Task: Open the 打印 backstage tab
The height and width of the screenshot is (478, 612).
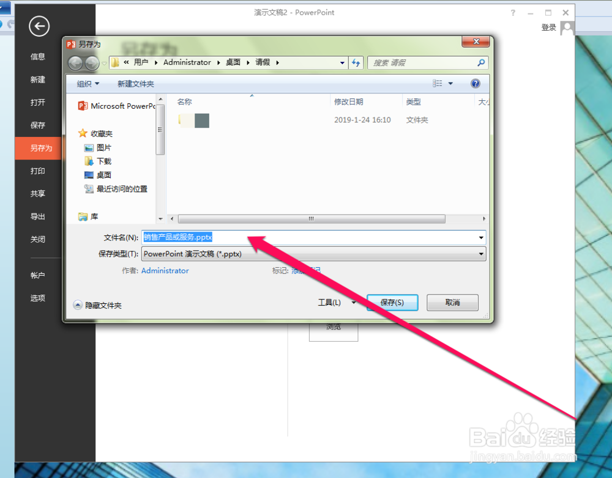Action: pyautogui.click(x=38, y=171)
